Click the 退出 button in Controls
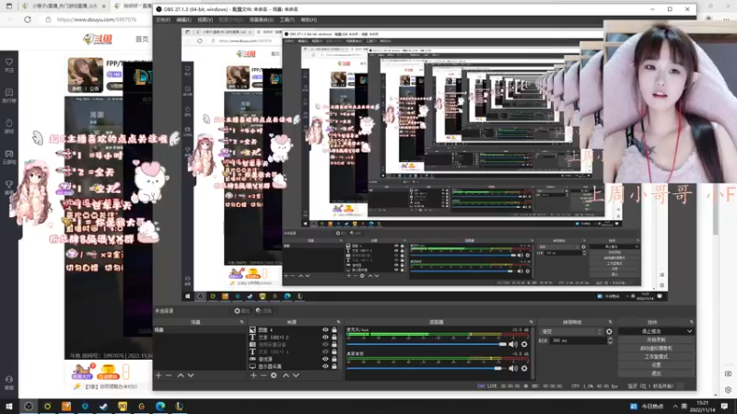Screen dimensions: 737x414 pyautogui.click(x=656, y=374)
